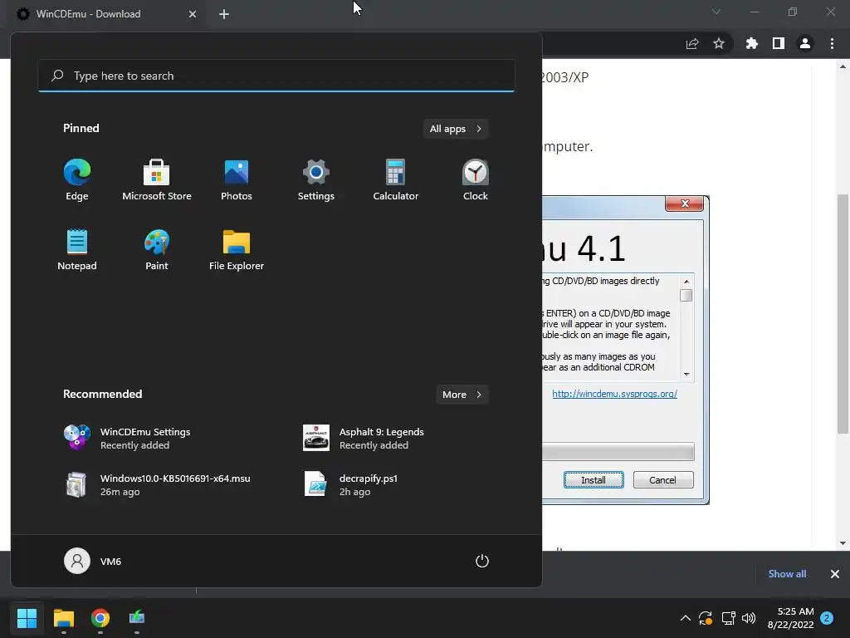This screenshot has width=850, height=638.
Task: Open File Explorer in pinned apps
Action: pyautogui.click(x=237, y=249)
